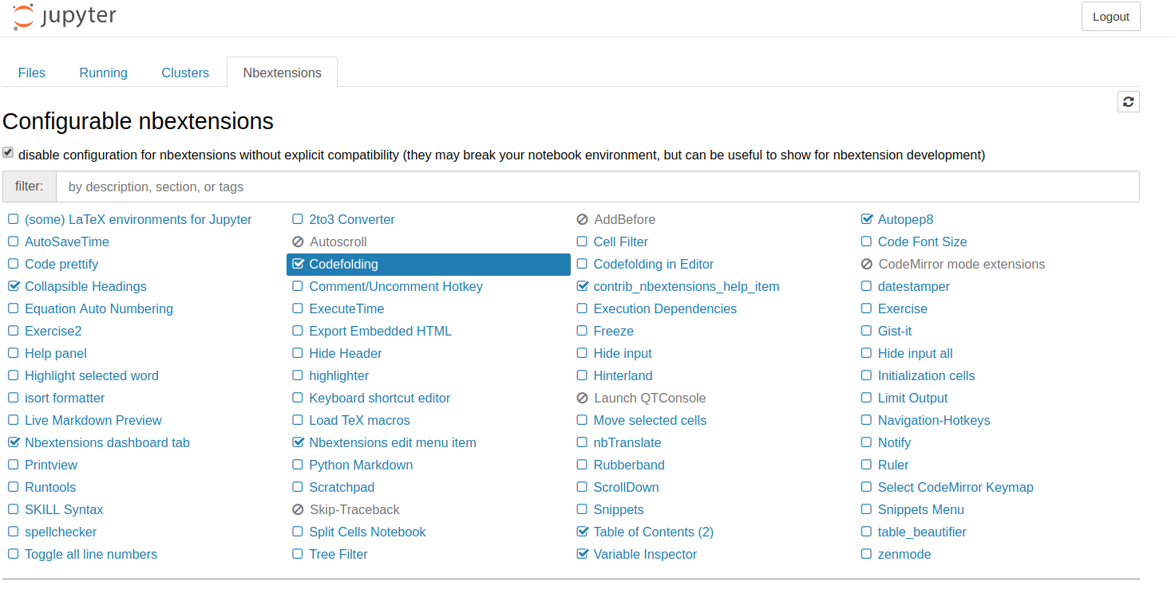Uncheck the Codefolding checkbox
The height and width of the screenshot is (593, 1175).
[x=299, y=264]
